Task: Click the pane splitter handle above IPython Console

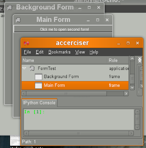Action: tap(82, 97)
